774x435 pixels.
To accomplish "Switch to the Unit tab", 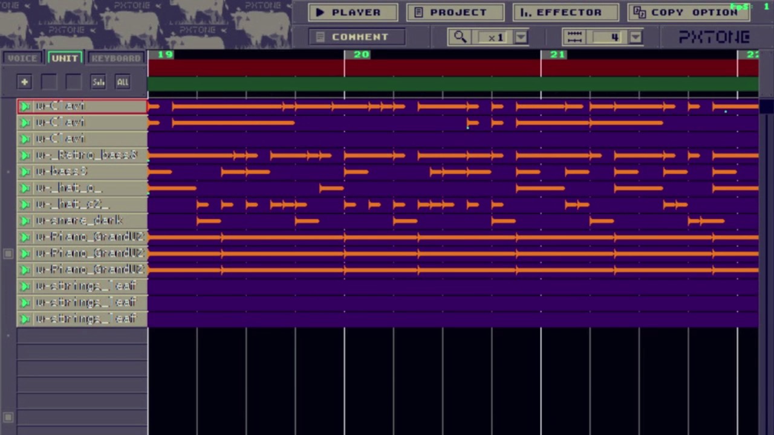I will coord(64,58).
